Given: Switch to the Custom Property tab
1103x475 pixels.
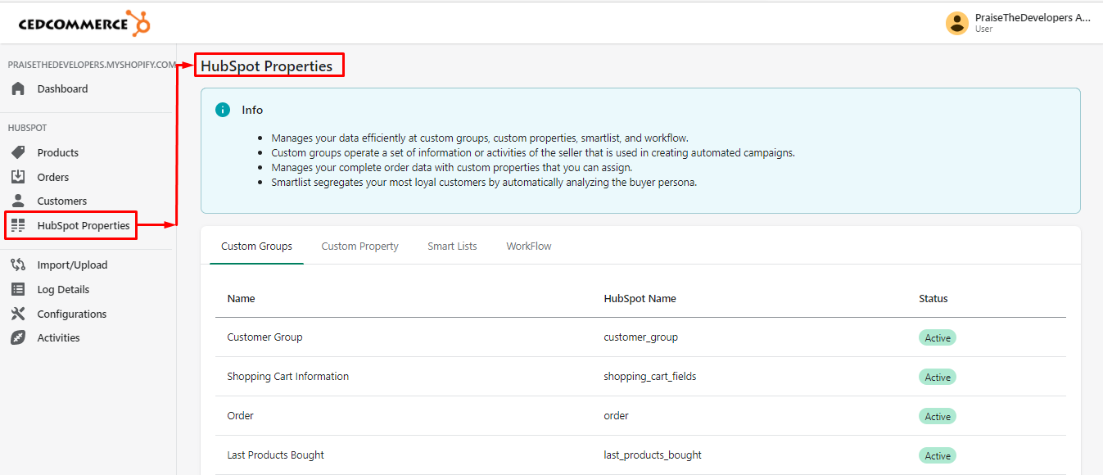Looking at the screenshot, I should point(359,246).
